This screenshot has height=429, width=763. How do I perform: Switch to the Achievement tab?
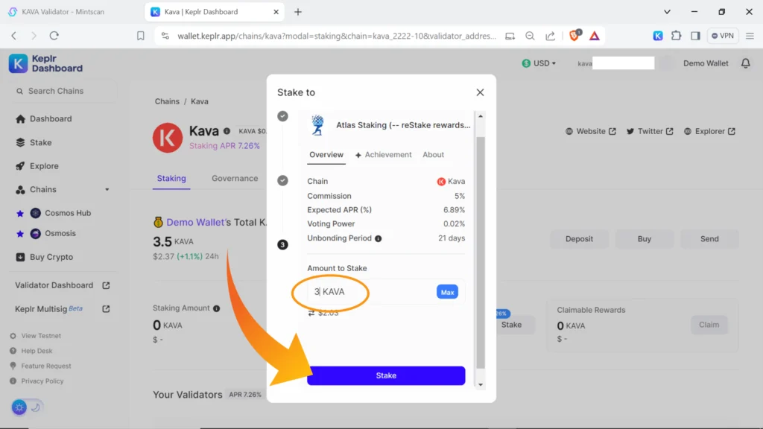pos(383,155)
